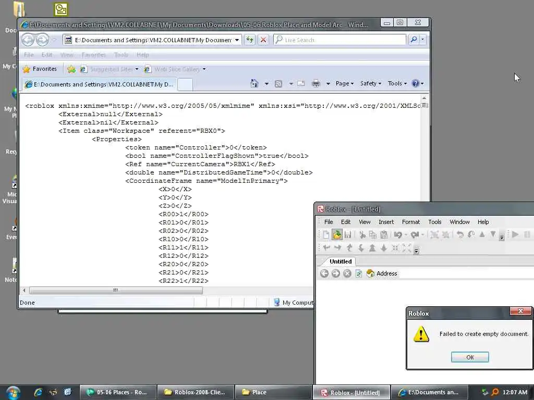Click the Pause bars icon in Roblox toolbar
The image size is (534, 400).
pos(527,234)
